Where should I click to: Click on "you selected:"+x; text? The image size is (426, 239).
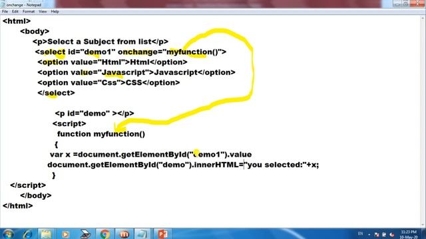[x=282, y=165]
